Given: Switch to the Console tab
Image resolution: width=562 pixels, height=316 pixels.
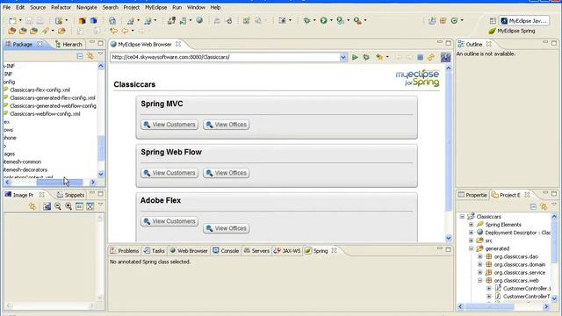Looking at the screenshot, I should pos(226,251).
